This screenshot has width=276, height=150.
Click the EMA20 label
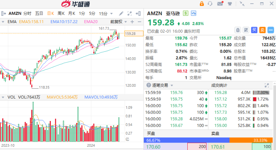pos(91,22)
